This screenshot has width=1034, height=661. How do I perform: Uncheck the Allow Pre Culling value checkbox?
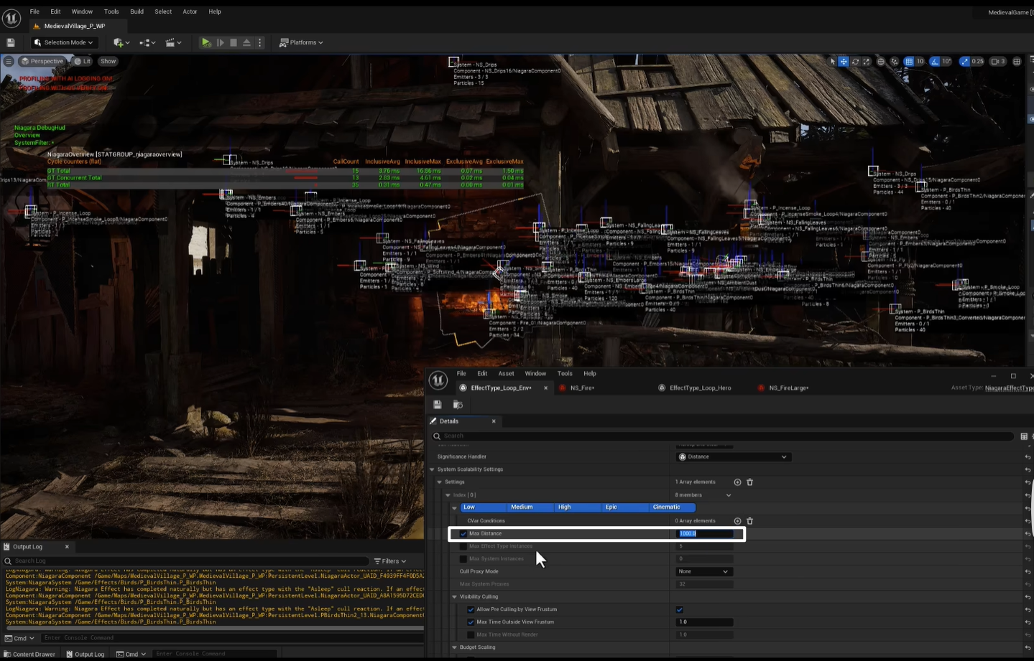click(x=679, y=609)
